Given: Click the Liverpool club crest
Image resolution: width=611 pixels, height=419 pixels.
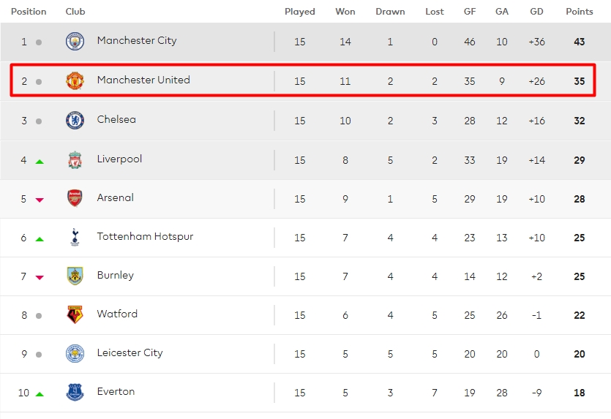Looking at the screenshot, I should pyautogui.click(x=75, y=159).
